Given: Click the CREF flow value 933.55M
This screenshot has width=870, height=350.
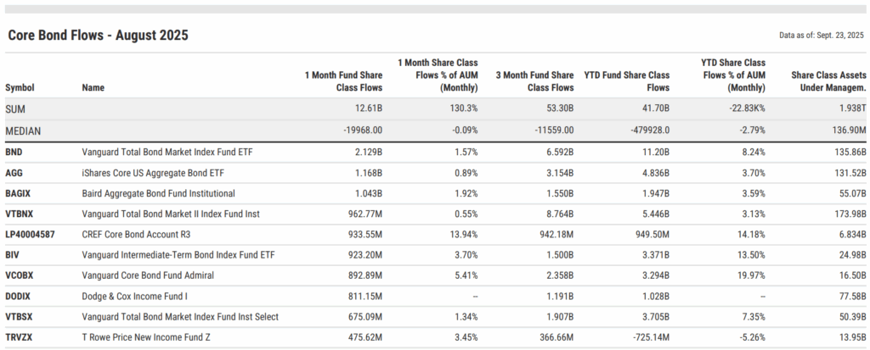Looking at the screenshot, I should tap(364, 234).
